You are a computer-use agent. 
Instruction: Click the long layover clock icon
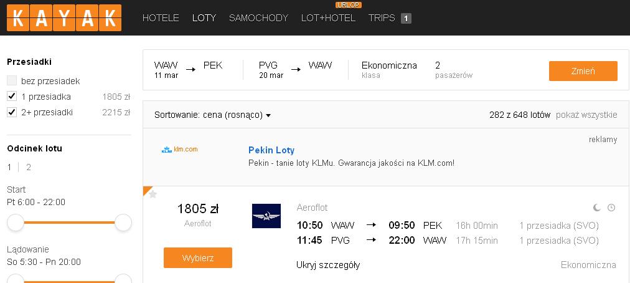click(x=611, y=208)
